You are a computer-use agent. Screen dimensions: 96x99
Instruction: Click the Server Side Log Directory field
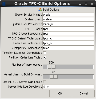[68, 87]
